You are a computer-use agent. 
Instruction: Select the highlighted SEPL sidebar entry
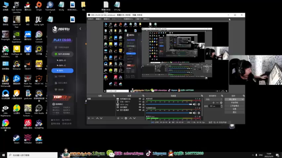pyautogui.click(x=62, y=71)
